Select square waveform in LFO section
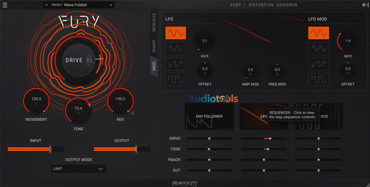This screenshot has width=370, height=187. (176, 80)
